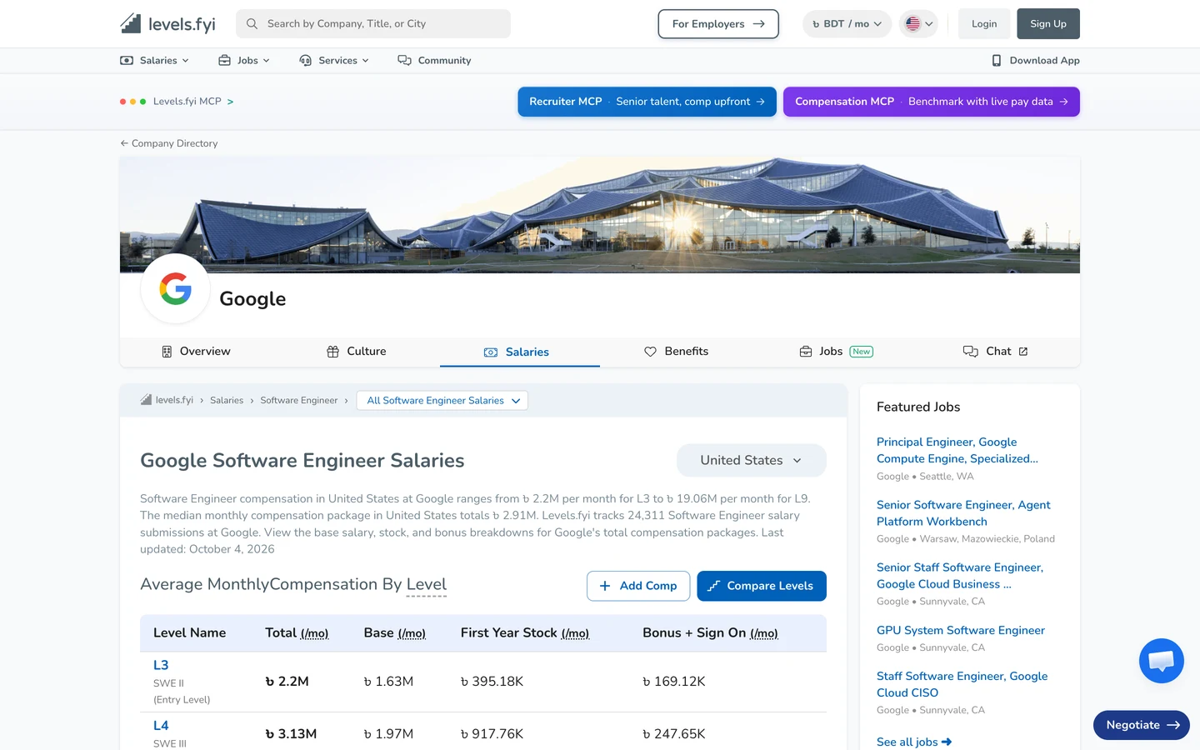Click the Salaries tab money icon
Screen dimensions: 1200x750
pyautogui.click(x=491, y=352)
